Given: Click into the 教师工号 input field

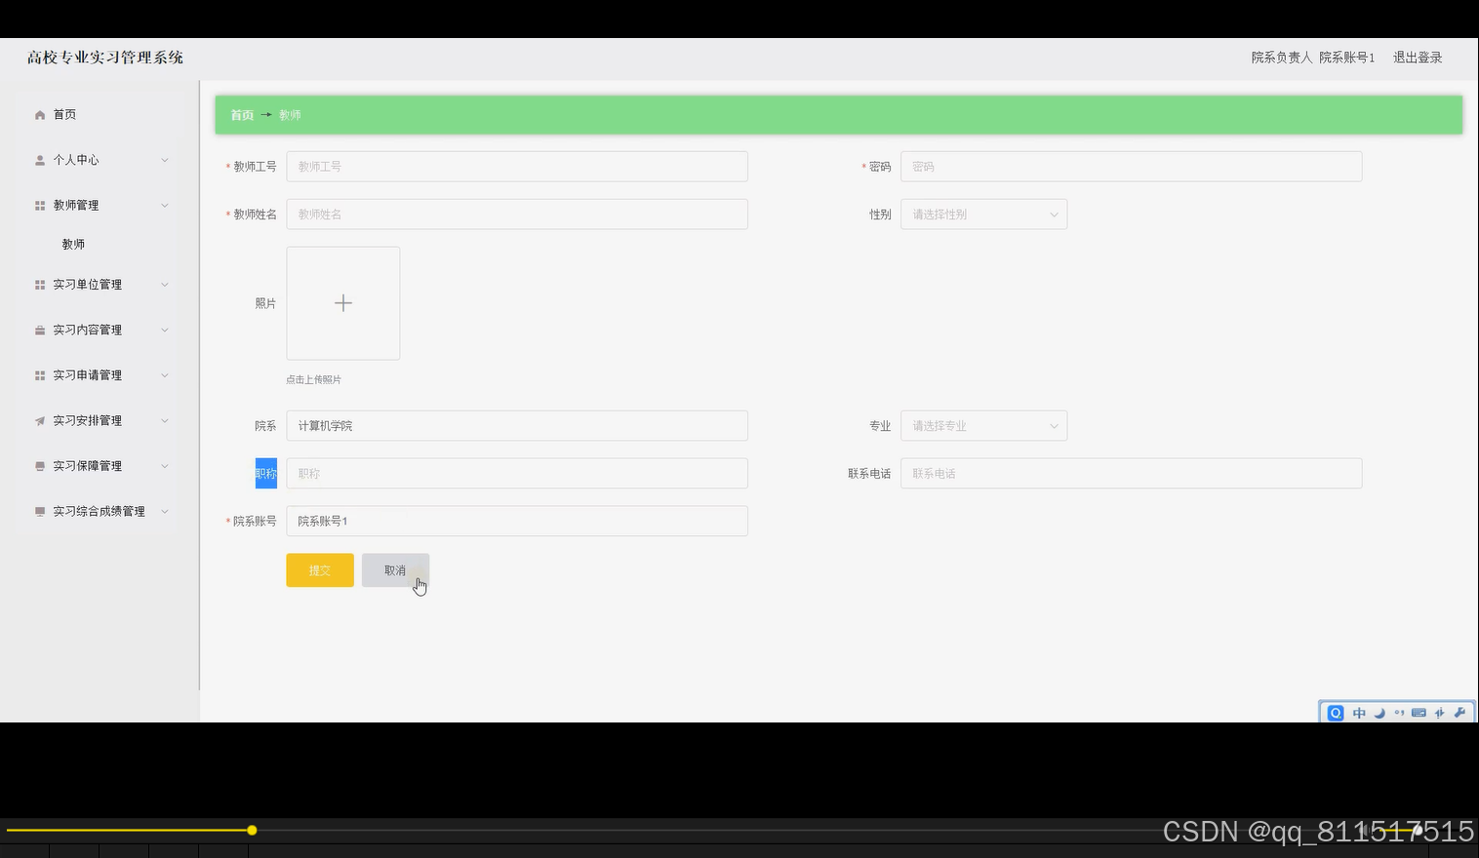Looking at the screenshot, I should click(x=517, y=167).
